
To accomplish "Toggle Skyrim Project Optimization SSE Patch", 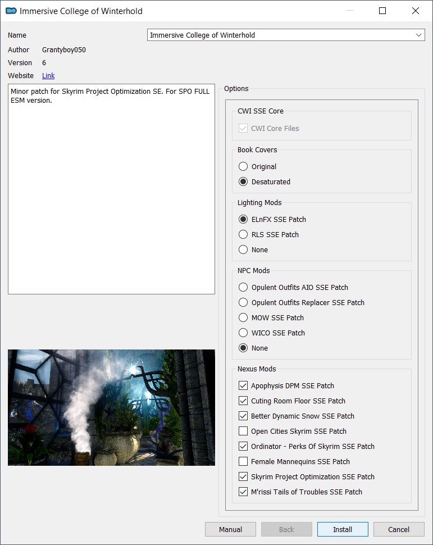I will (x=243, y=476).
